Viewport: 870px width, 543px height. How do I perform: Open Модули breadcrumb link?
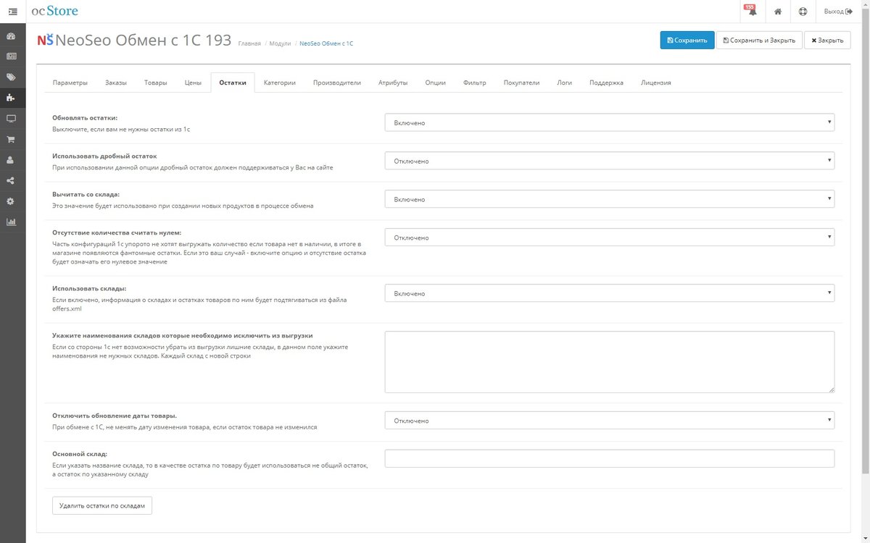click(x=280, y=43)
